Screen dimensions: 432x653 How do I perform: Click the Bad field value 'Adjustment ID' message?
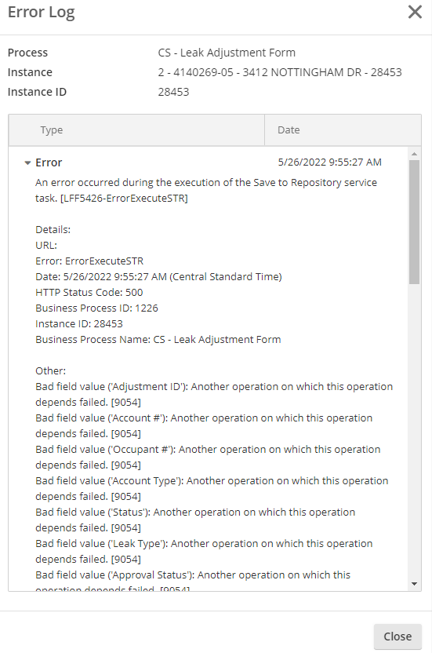pos(214,394)
